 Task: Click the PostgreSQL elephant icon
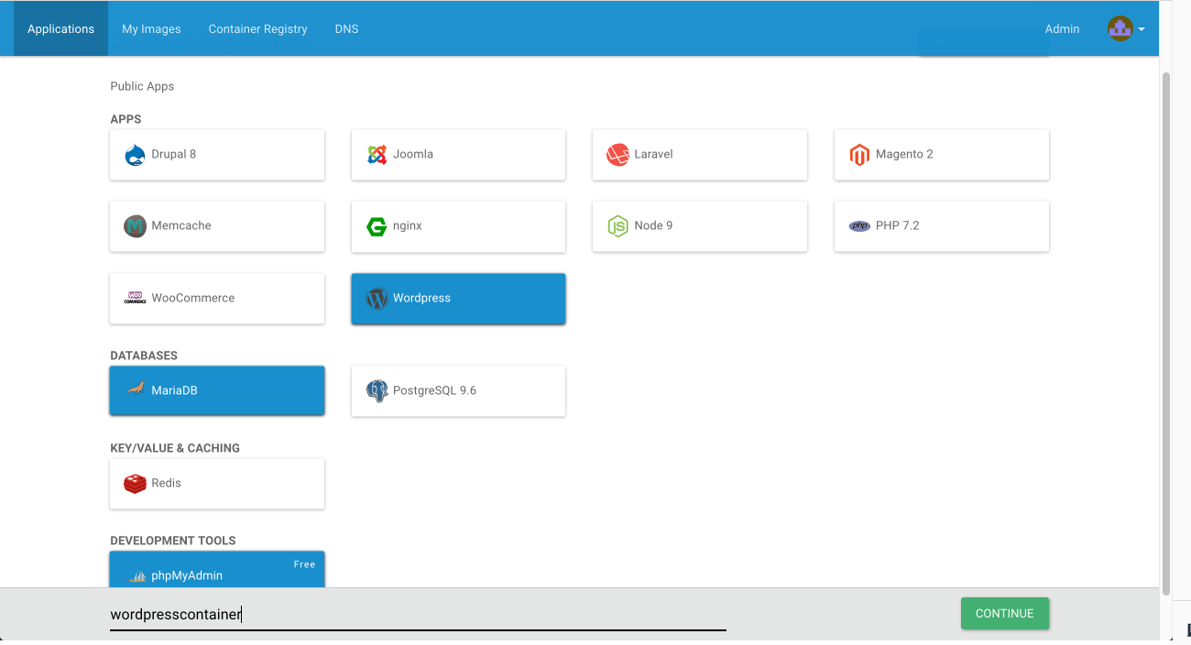[377, 391]
